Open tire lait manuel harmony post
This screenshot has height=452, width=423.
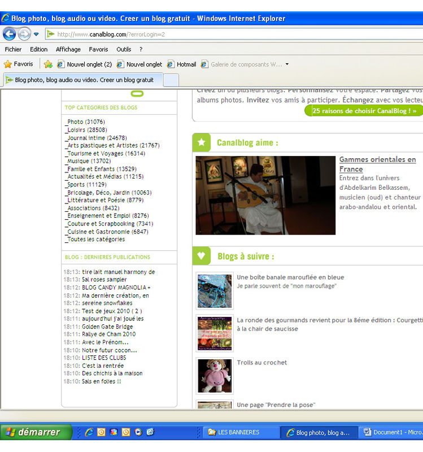click(119, 272)
